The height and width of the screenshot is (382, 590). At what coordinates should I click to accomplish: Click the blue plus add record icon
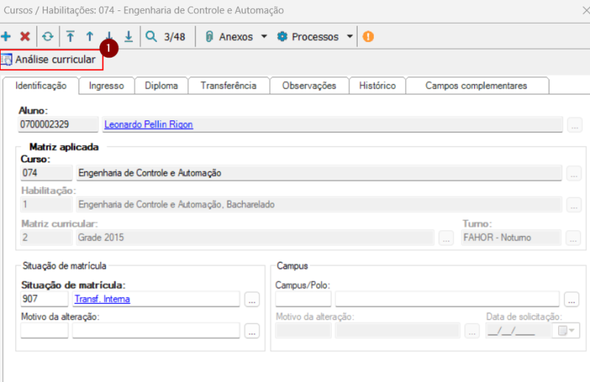click(x=7, y=37)
